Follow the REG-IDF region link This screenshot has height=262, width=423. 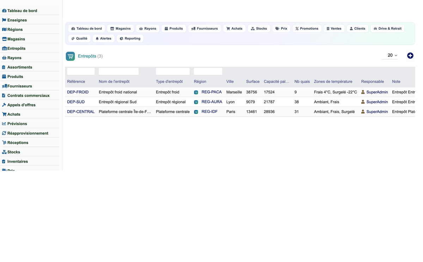(209, 112)
